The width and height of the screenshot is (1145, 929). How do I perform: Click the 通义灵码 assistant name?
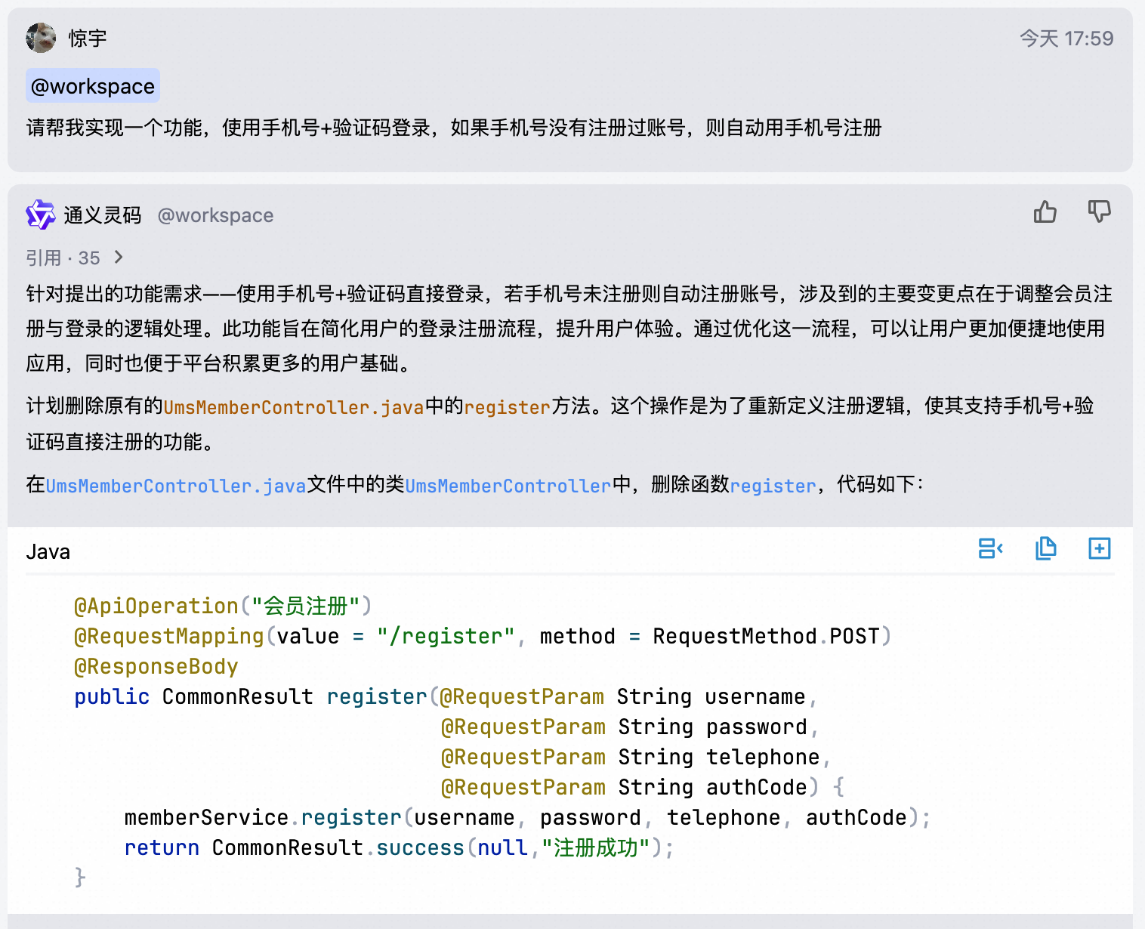point(103,216)
